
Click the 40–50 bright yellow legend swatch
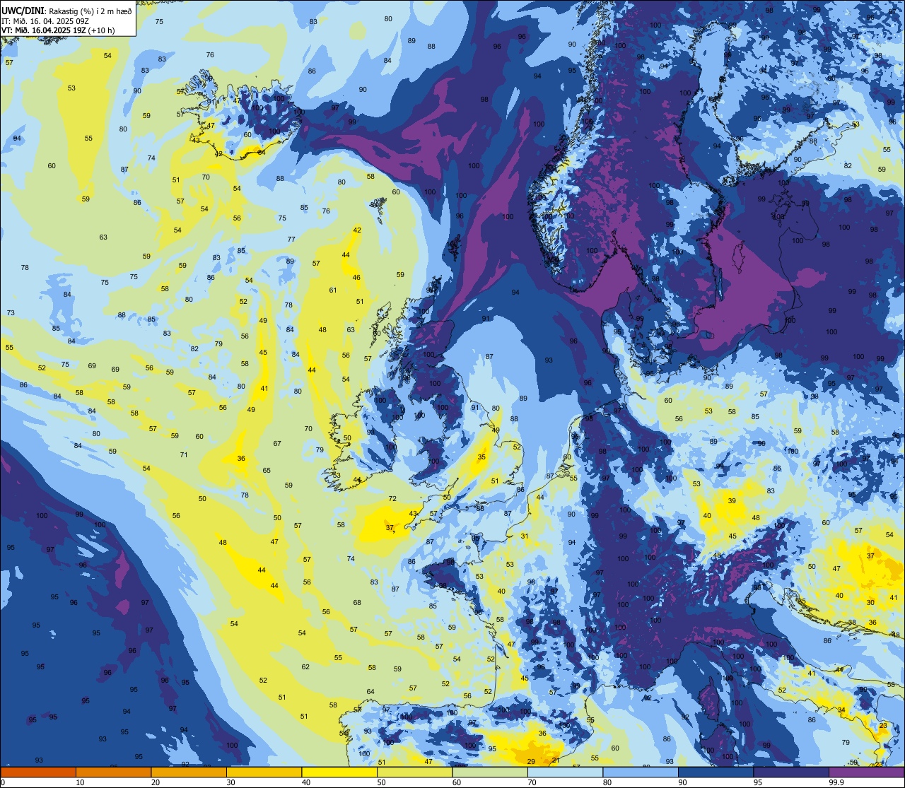tap(339, 772)
